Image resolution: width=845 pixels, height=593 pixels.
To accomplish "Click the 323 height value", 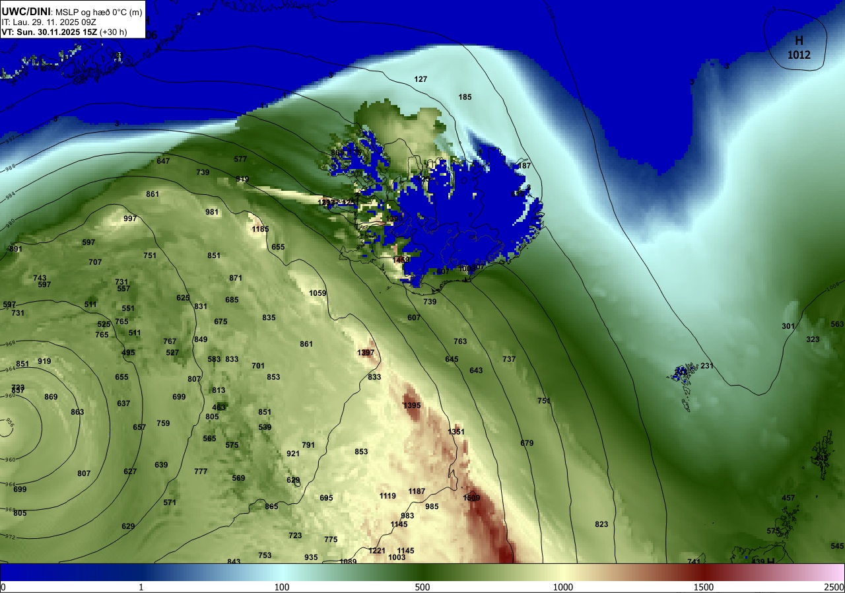I will 813,339.
